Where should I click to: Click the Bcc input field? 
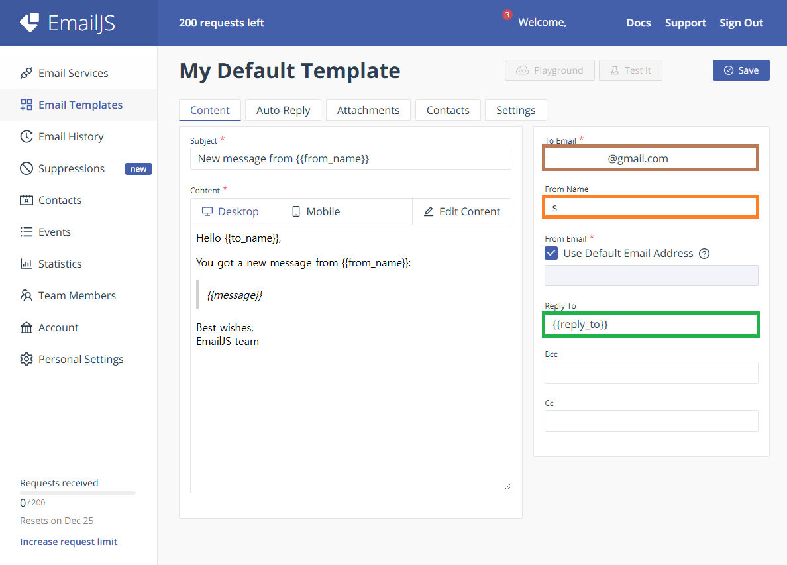pos(651,372)
